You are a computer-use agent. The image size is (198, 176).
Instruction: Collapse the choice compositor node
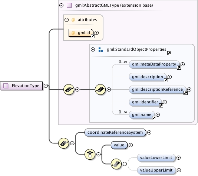[99, 154]
